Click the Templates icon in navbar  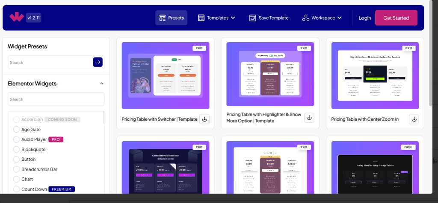201,18
